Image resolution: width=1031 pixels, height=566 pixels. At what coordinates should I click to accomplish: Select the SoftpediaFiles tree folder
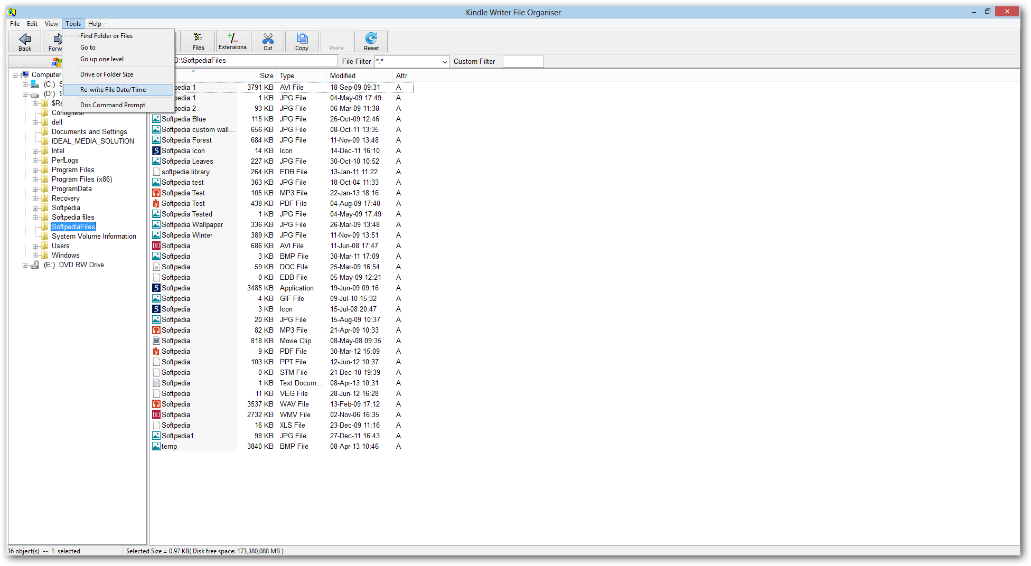click(x=73, y=227)
